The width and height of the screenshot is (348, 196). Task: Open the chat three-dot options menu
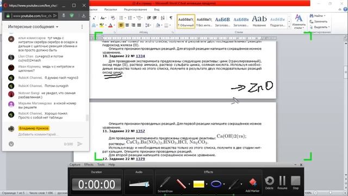pyautogui.click(x=82, y=27)
